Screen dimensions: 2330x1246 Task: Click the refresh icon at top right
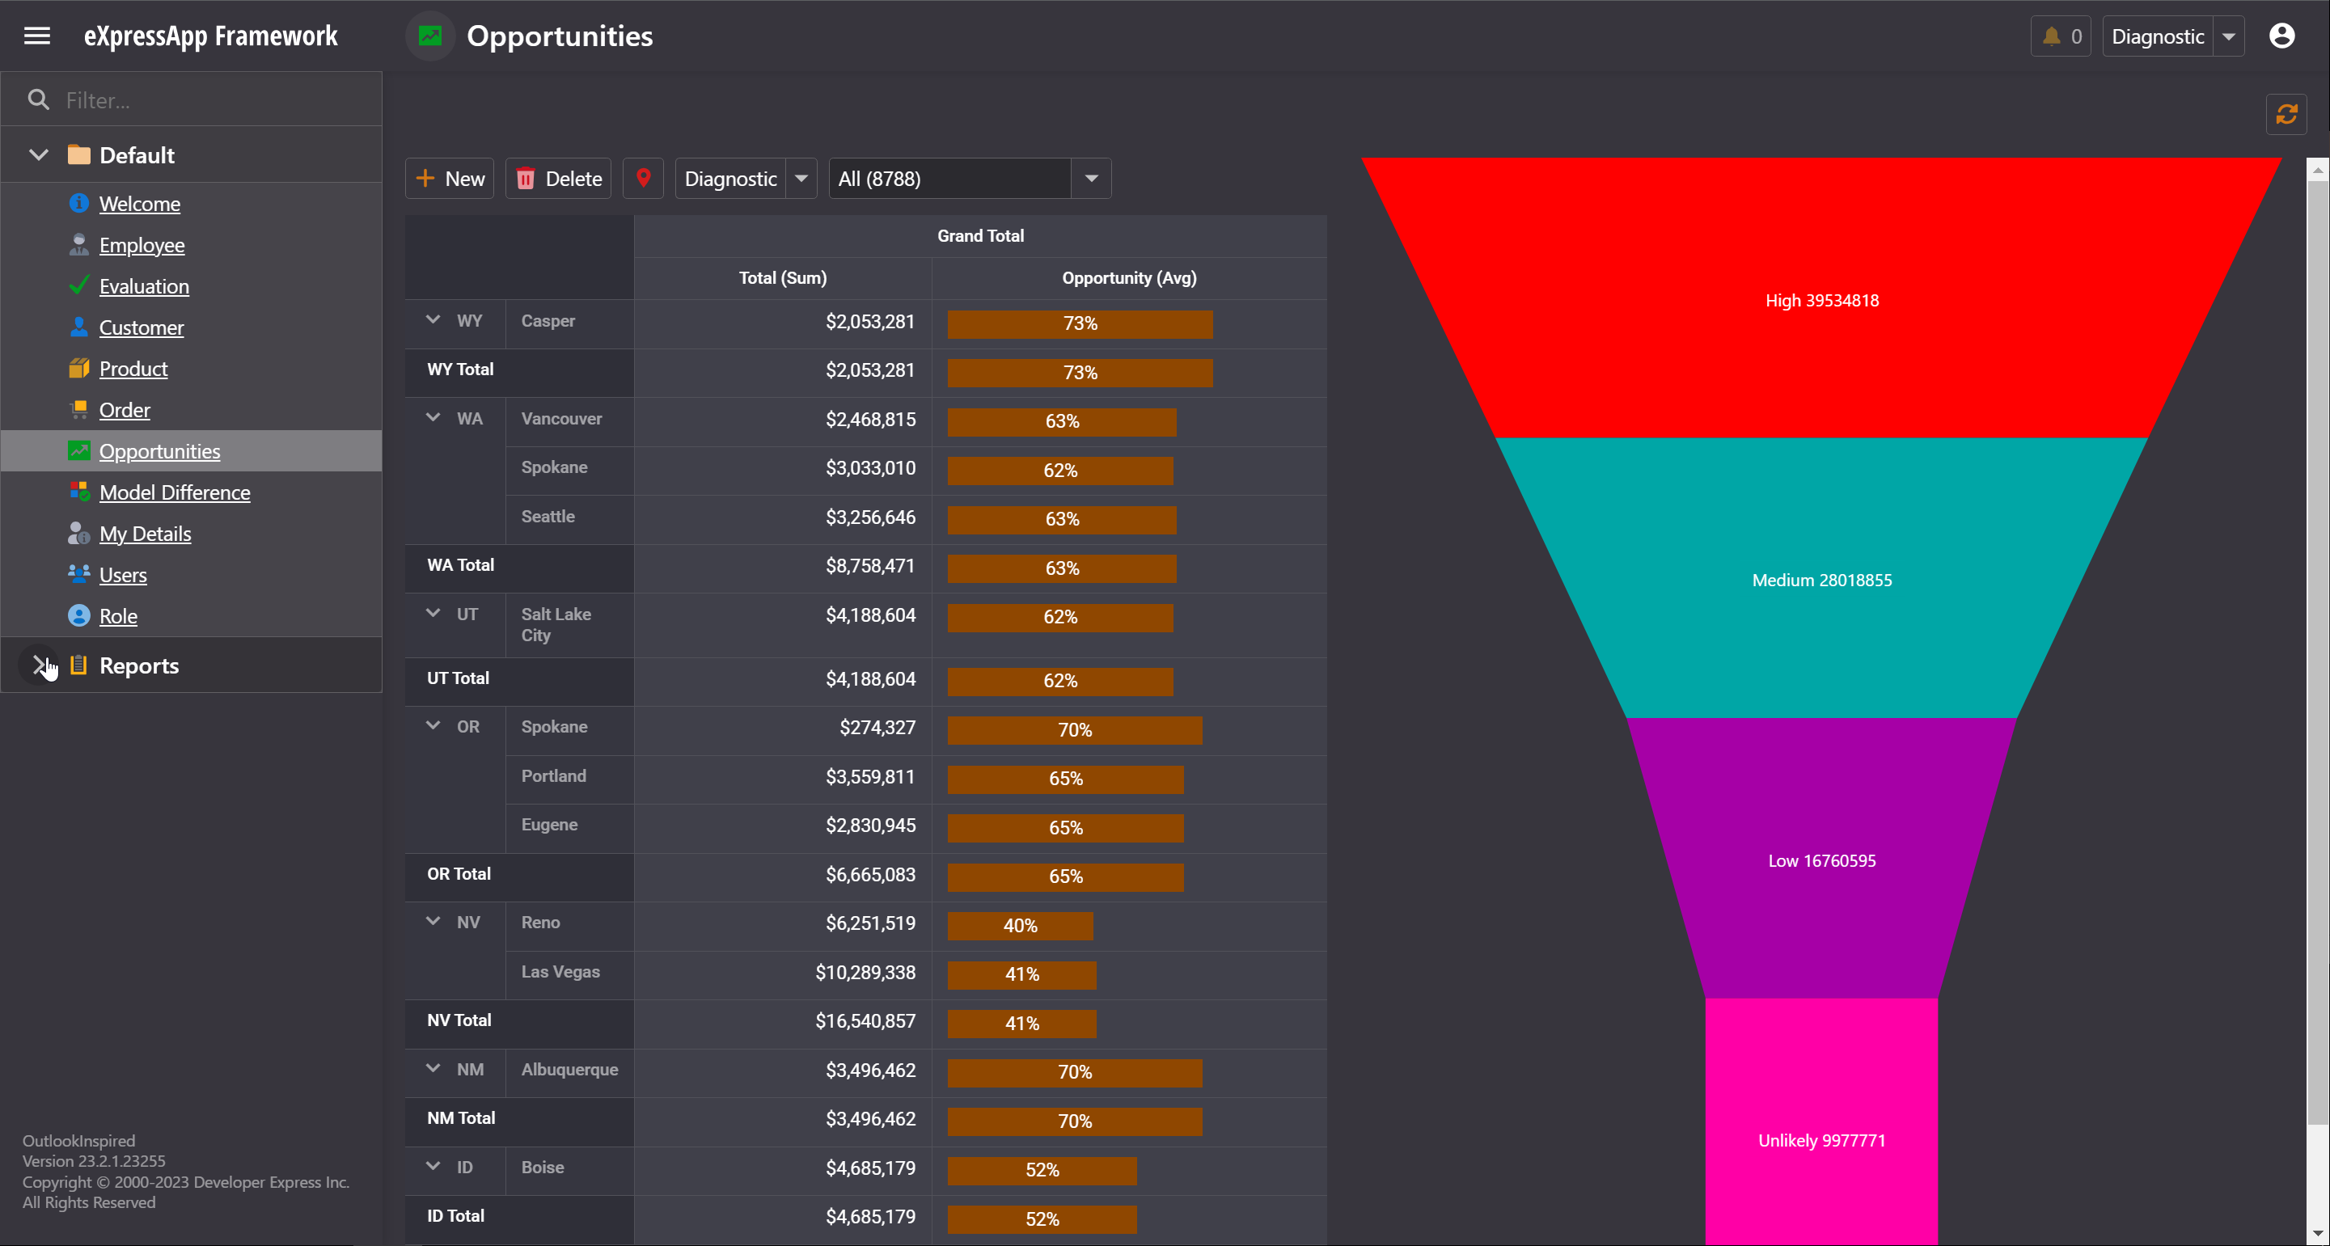point(2286,114)
